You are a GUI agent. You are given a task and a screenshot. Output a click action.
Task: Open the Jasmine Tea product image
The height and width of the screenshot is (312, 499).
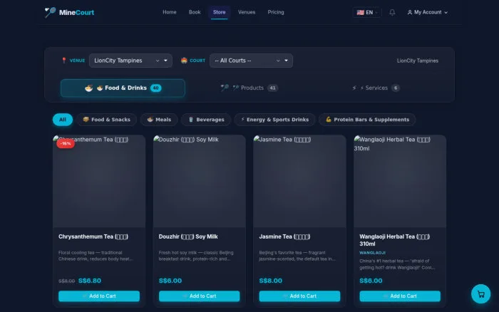(299, 181)
